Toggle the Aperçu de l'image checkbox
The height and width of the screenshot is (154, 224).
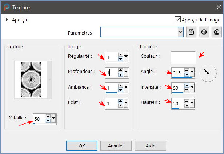coord(178,20)
